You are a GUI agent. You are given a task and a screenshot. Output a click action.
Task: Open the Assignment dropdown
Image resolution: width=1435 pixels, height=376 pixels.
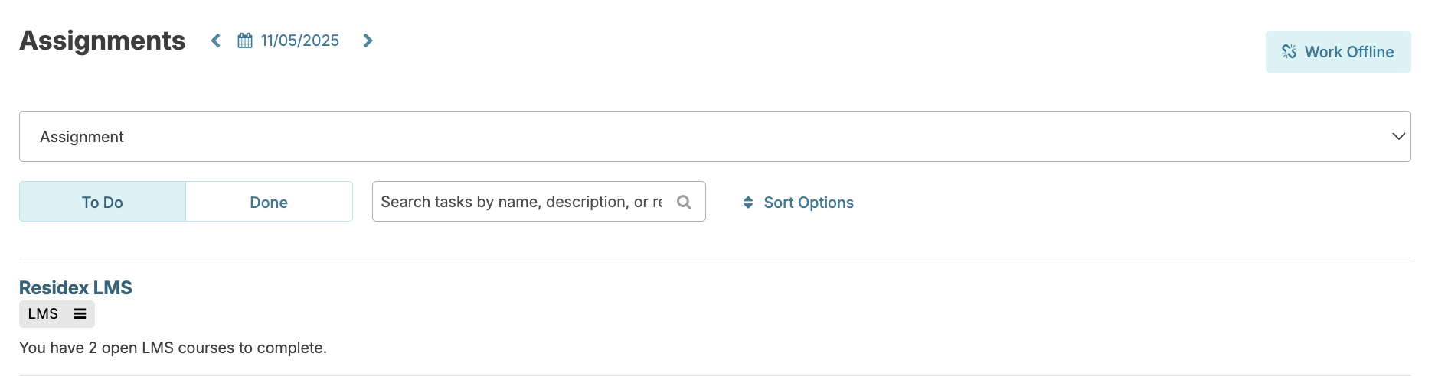click(714, 137)
